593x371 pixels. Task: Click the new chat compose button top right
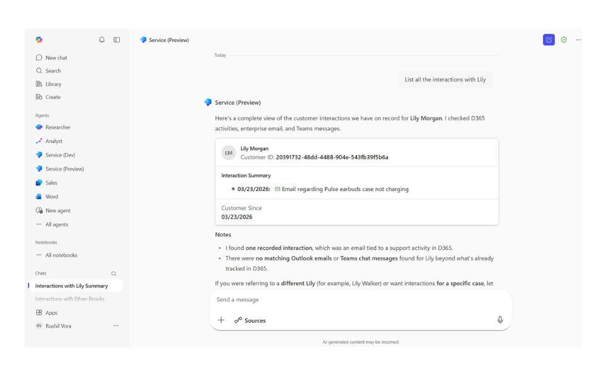click(549, 40)
